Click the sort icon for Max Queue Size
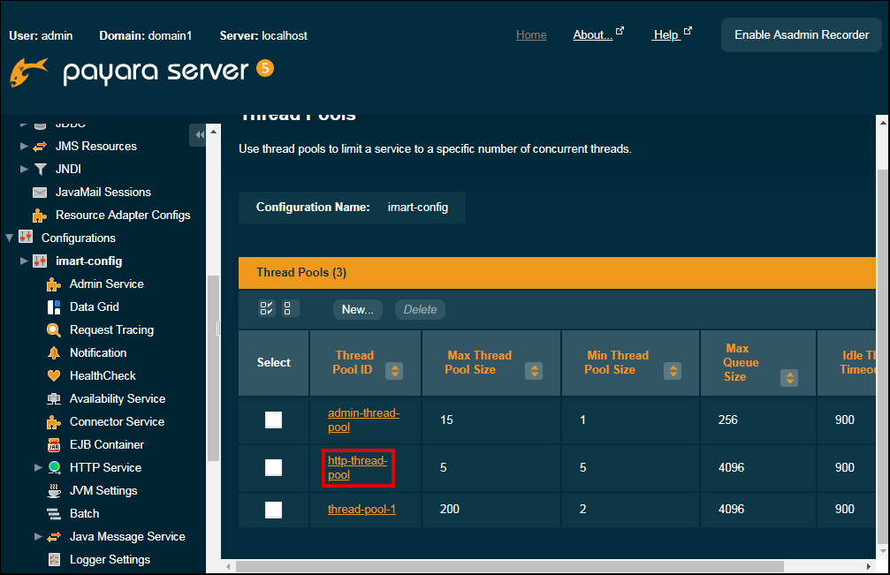890x575 pixels. (789, 378)
